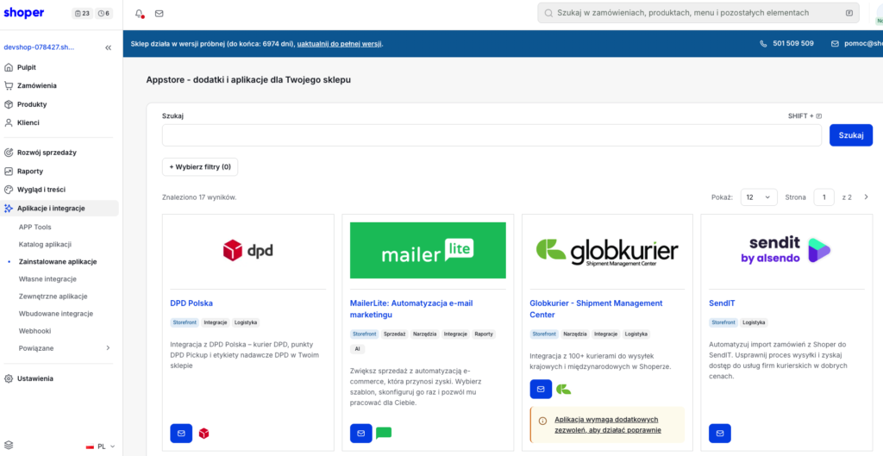883x456 pixels.
Task: Open SendIT app title link
Action: 722,303
